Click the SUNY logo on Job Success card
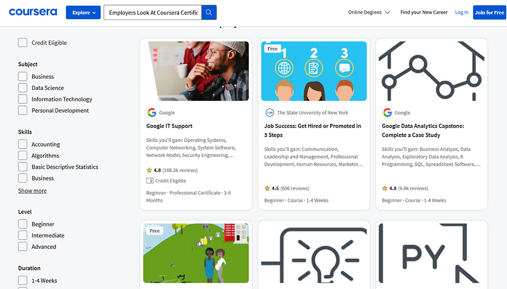 coord(270,113)
